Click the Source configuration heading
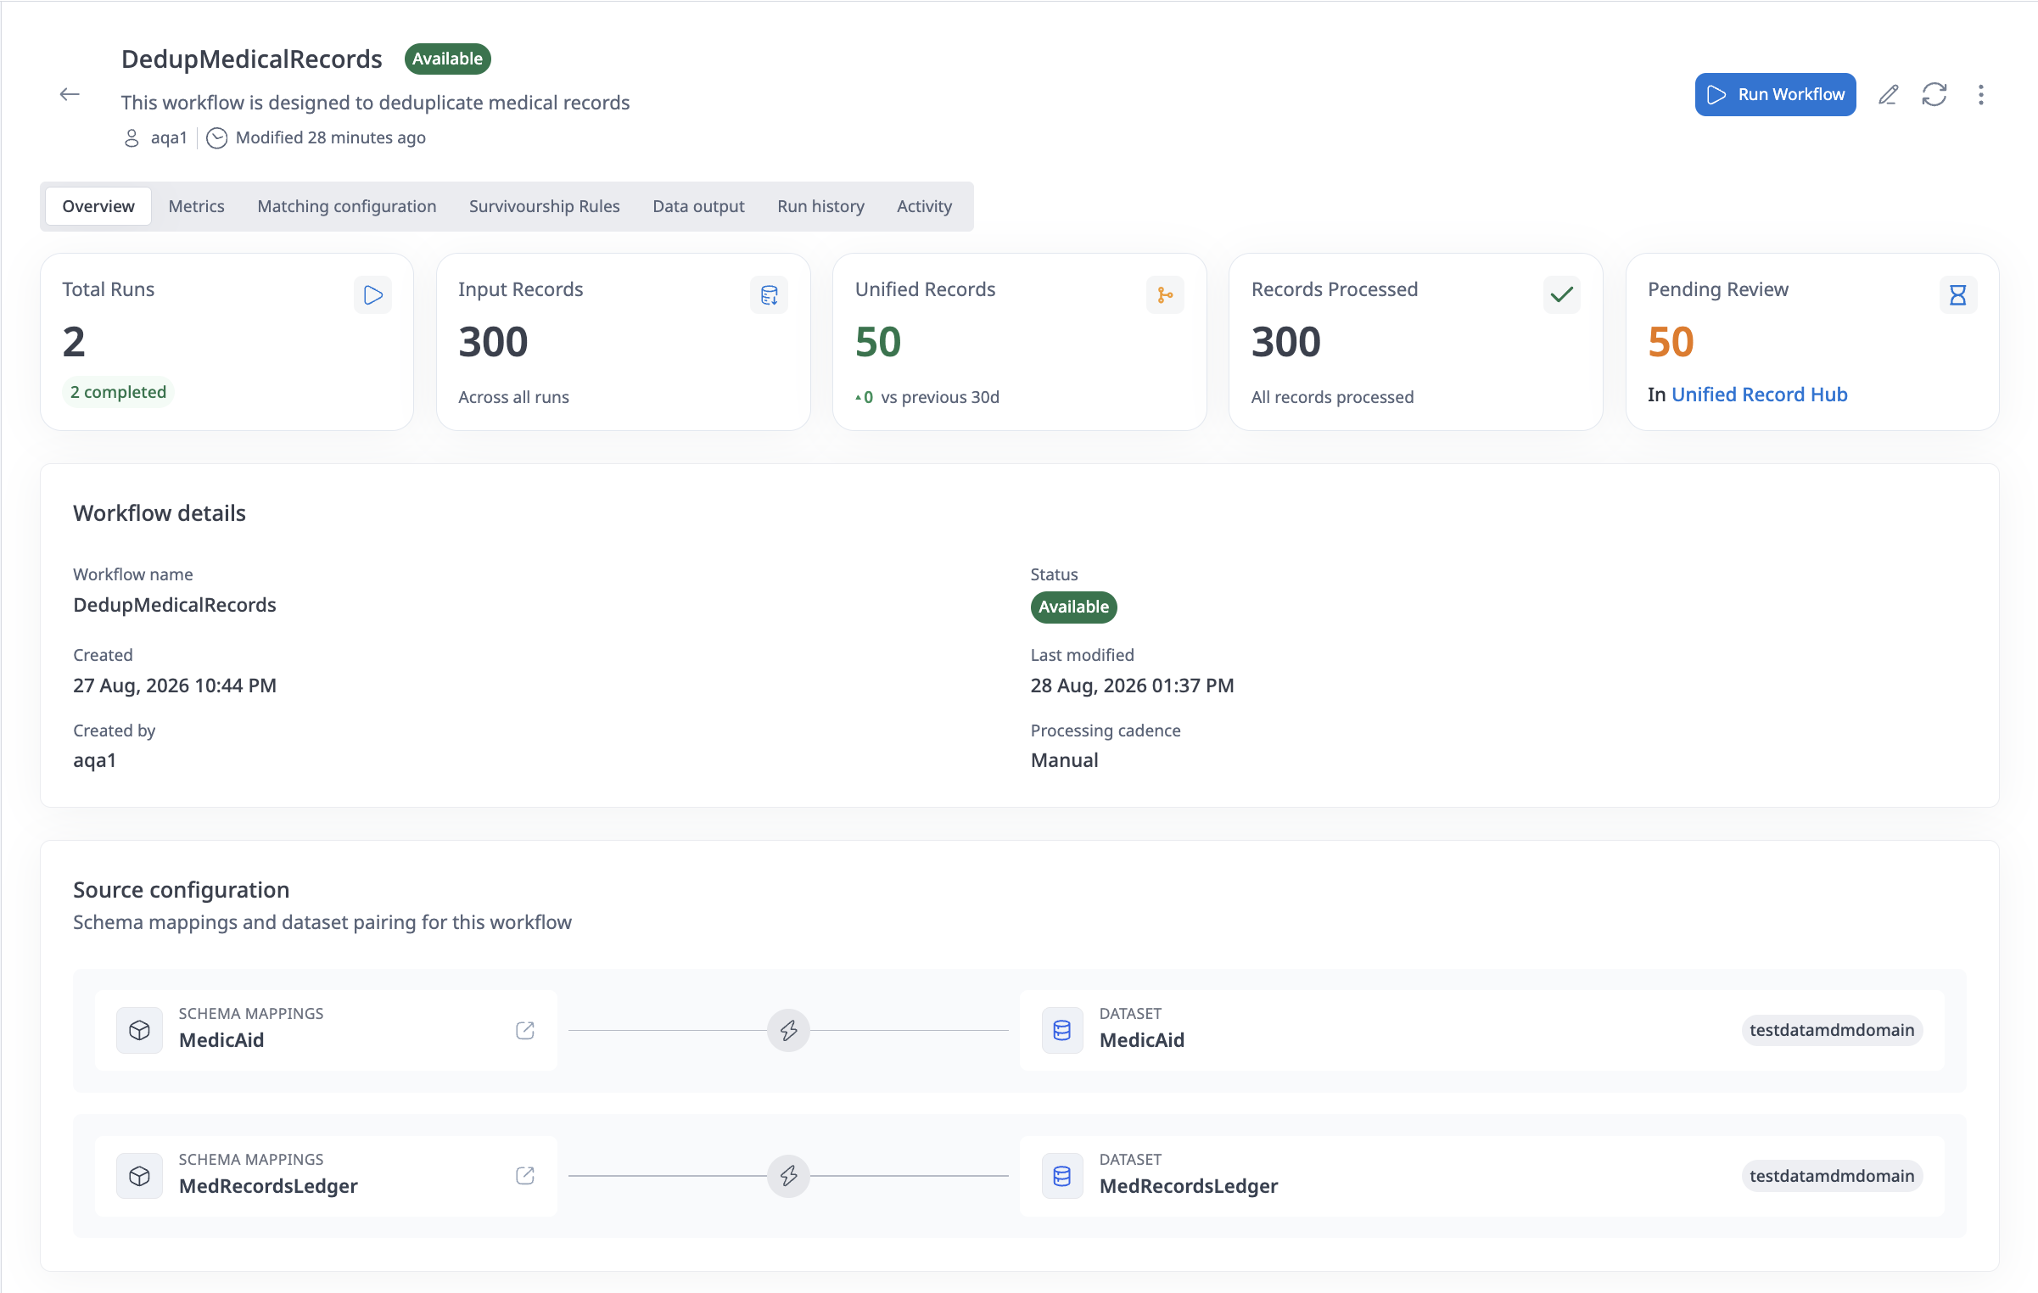The width and height of the screenshot is (2038, 1293). [181, 890]
